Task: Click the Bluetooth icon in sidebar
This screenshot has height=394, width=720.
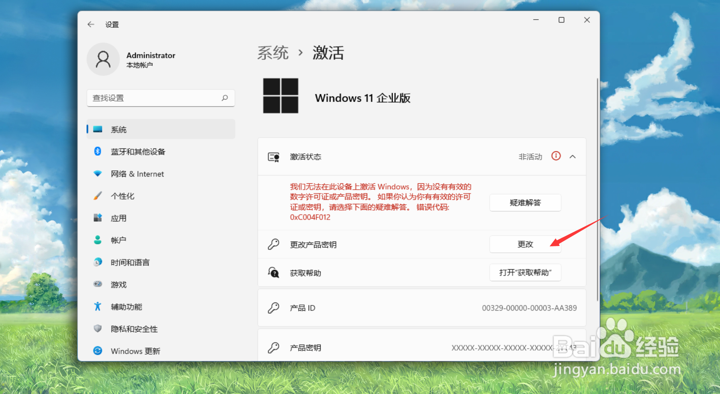Action: 98,151
